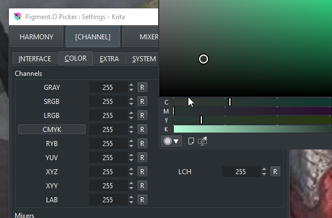Switch to the INTERFACE tab

click(35, 59)
